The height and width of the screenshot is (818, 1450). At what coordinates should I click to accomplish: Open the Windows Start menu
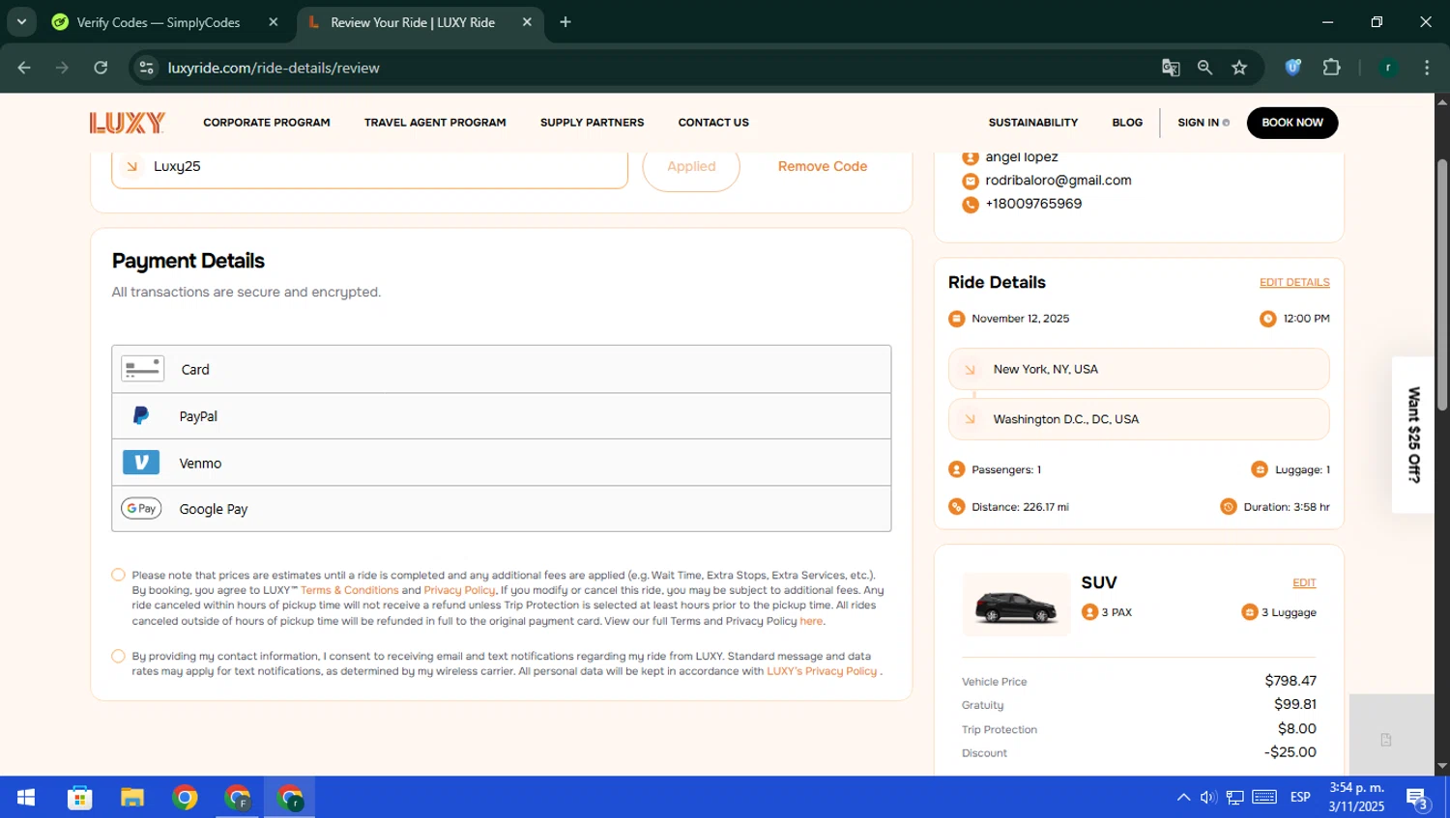point(26,798)
